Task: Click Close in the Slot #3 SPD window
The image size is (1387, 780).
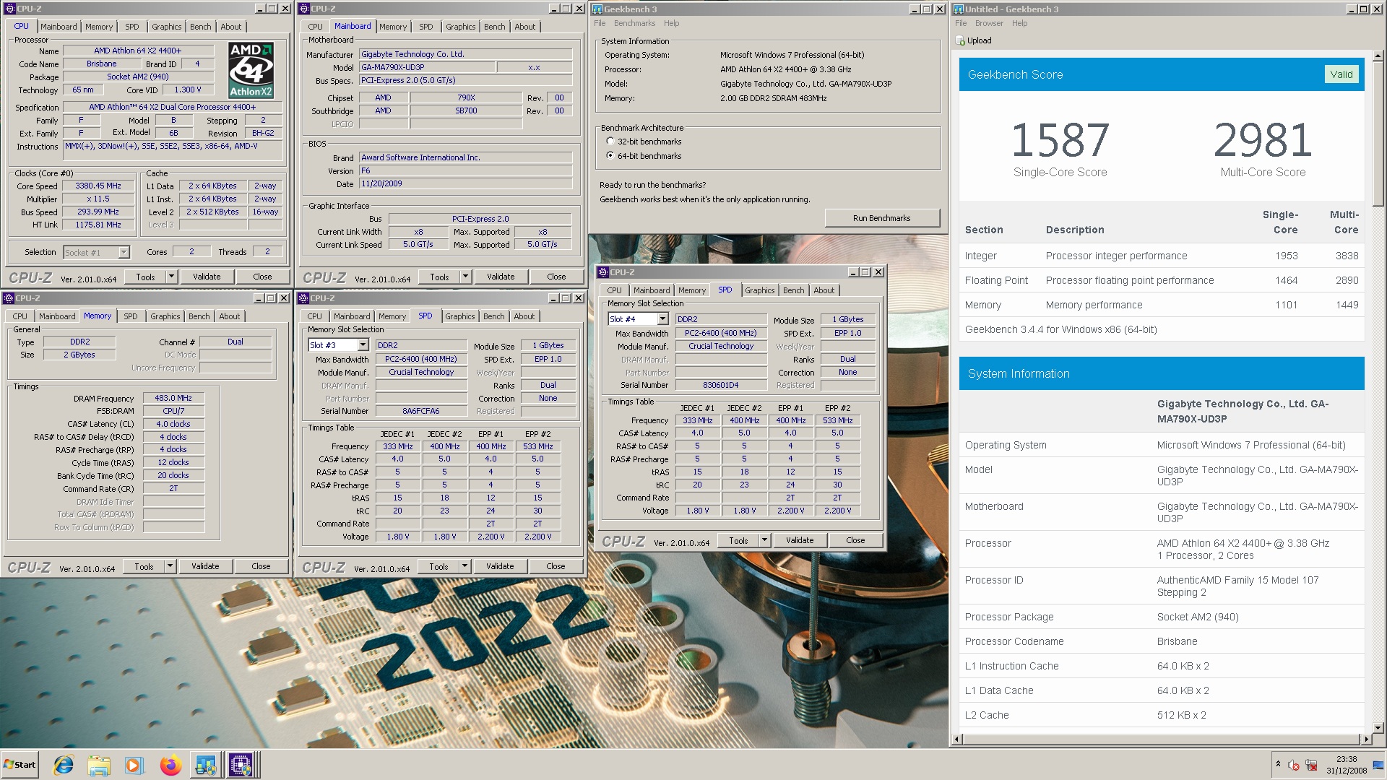Action: (x=556, y=566)
